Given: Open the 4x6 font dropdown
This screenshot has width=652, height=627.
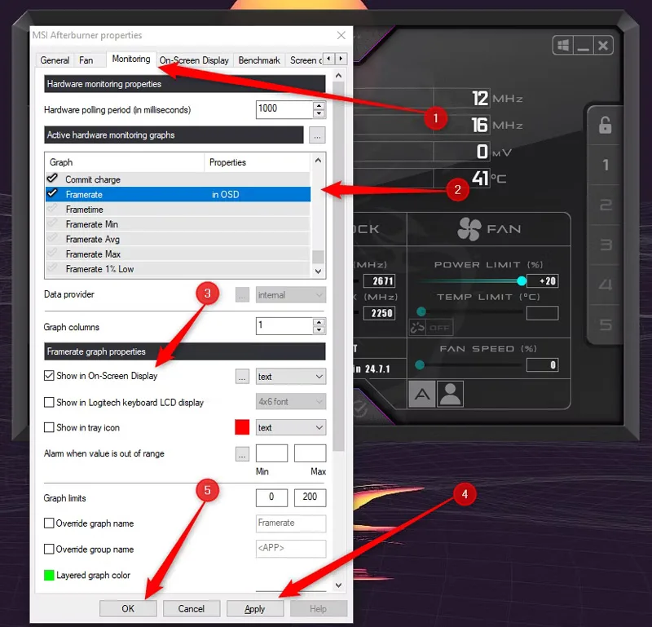Looking at the screenshot, I should point(291,402).
